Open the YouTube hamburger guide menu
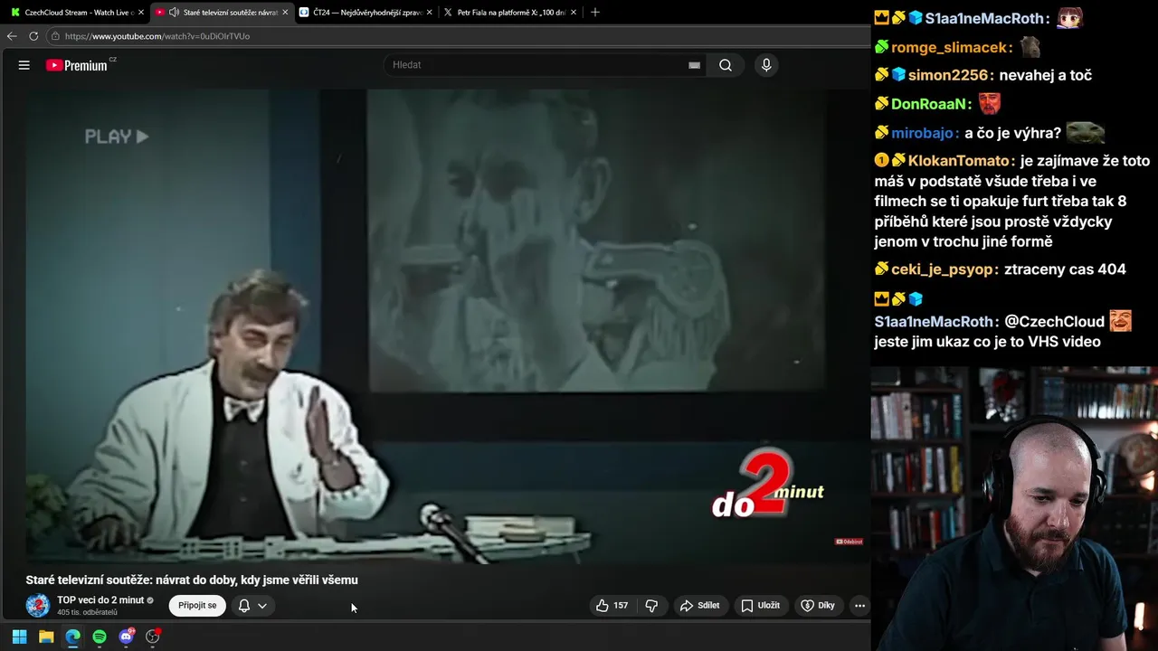The height and width of the screenshot is (651, 1158). click(24, 65)
